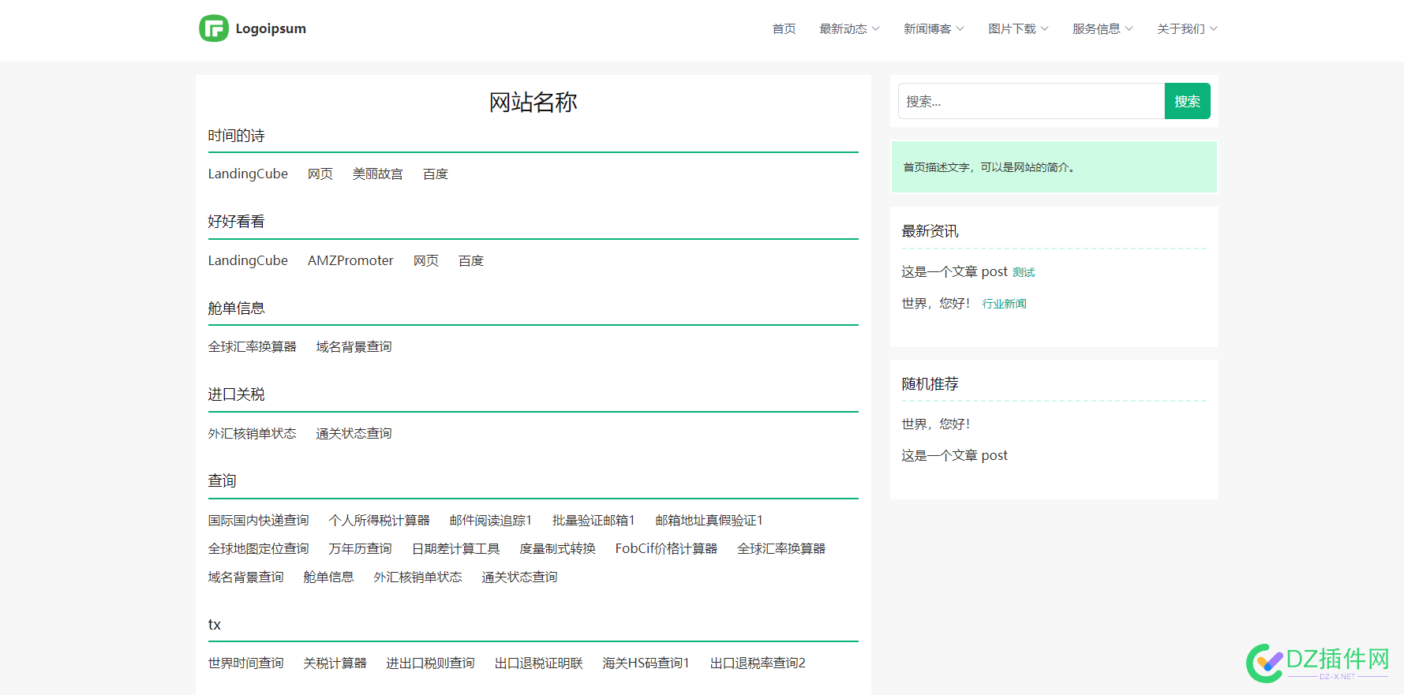Open the 出口退税率查询2 link

pos(758,663)
